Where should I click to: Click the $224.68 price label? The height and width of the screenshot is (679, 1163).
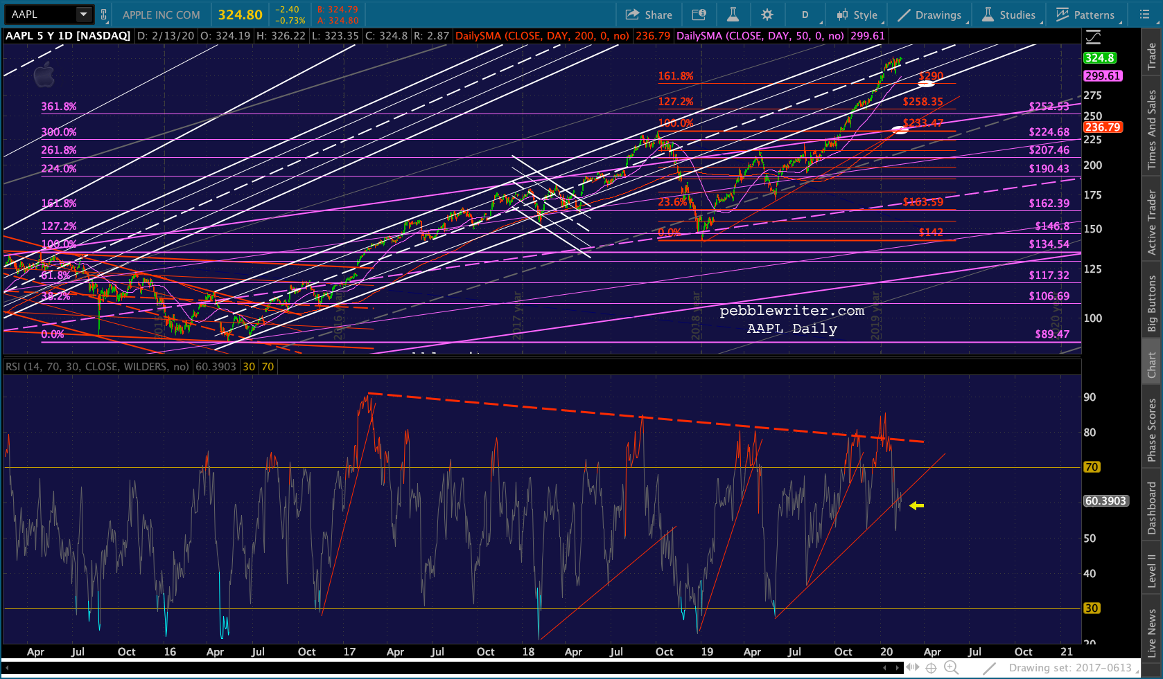coord(1049,132)
